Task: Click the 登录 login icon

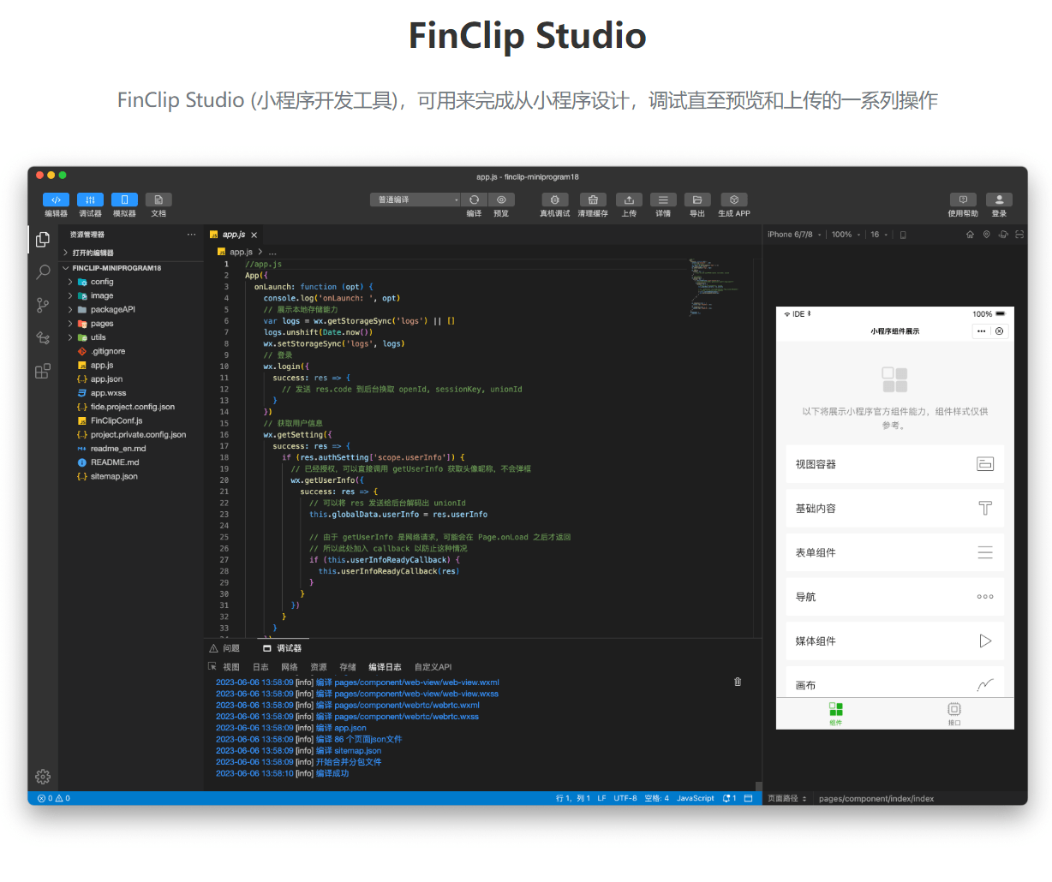Action: (x=999, y=200)
